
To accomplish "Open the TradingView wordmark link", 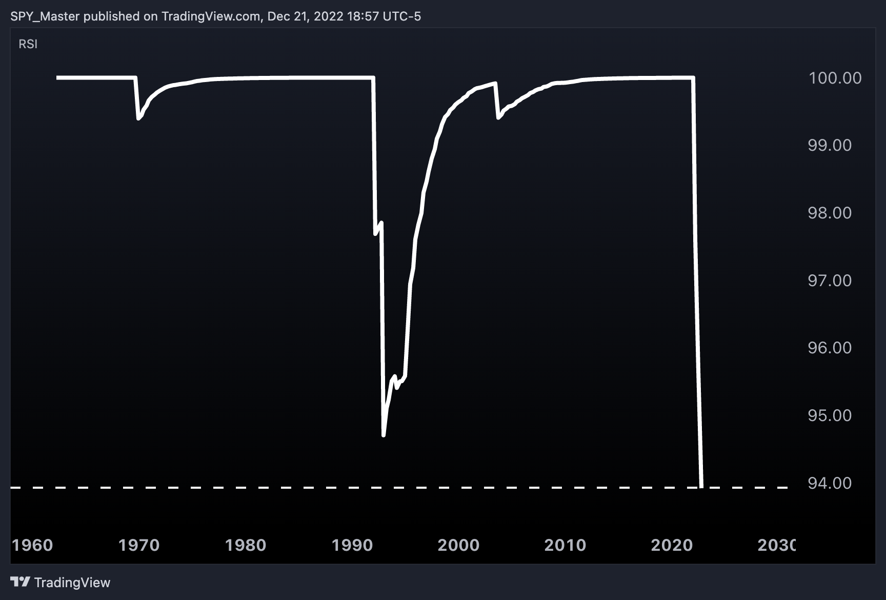I will pyautogui.click(x=72, y=583).
